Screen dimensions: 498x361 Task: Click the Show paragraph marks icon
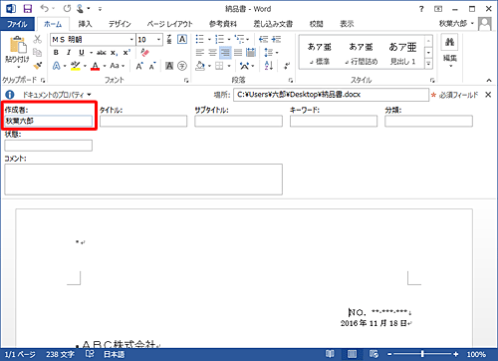287,66
